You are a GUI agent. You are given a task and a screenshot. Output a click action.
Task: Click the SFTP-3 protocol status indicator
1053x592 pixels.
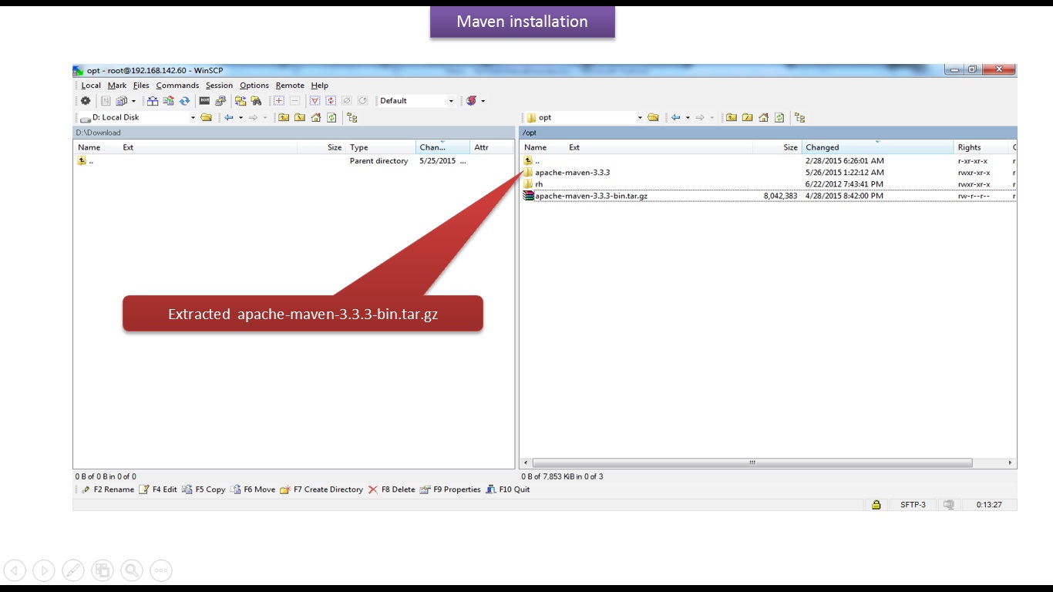[x=913, y=505]
